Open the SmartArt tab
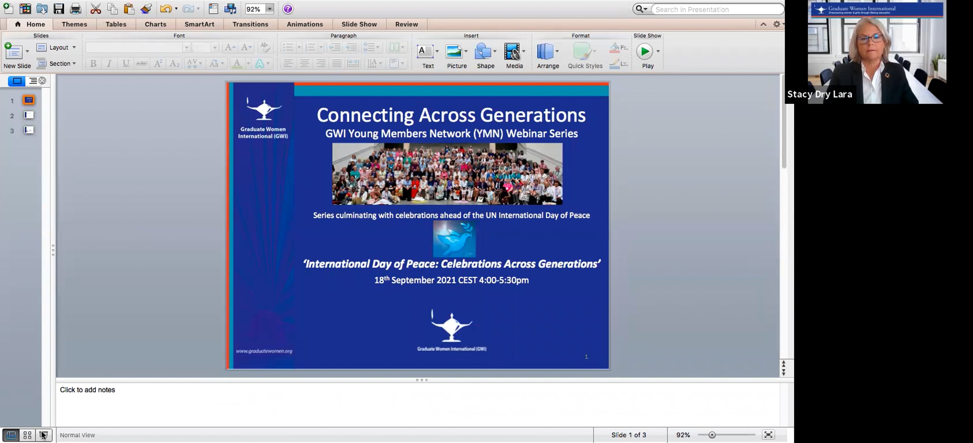973x443 pixels. tap(199, 24)
